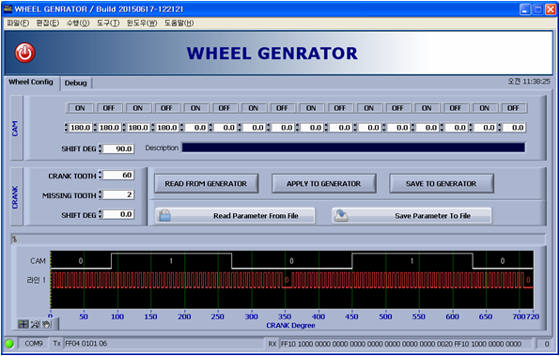
Task: Click the RX data field starting FF10 1000
Action: [407, 344]
